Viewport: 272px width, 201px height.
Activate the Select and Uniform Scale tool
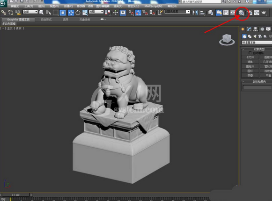85,13
